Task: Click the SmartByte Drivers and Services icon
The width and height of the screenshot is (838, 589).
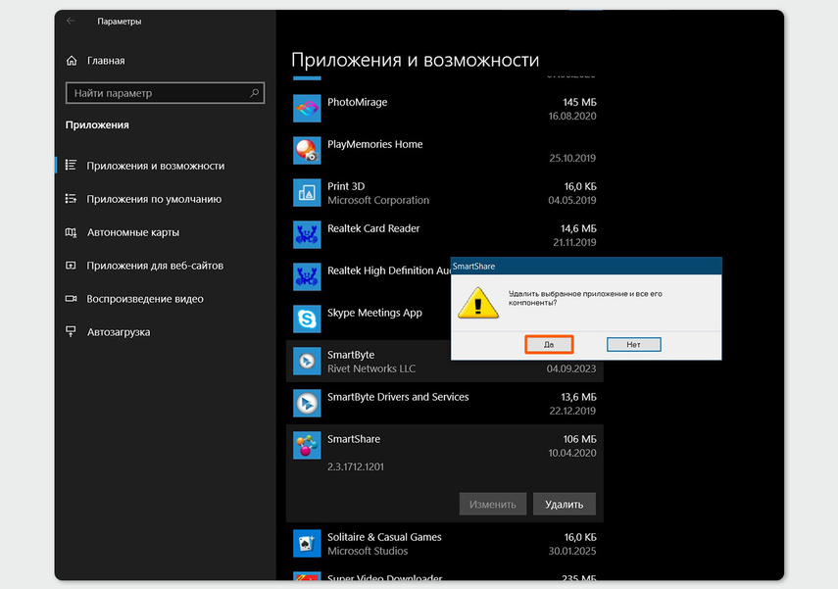Action: tap(308, 404)
